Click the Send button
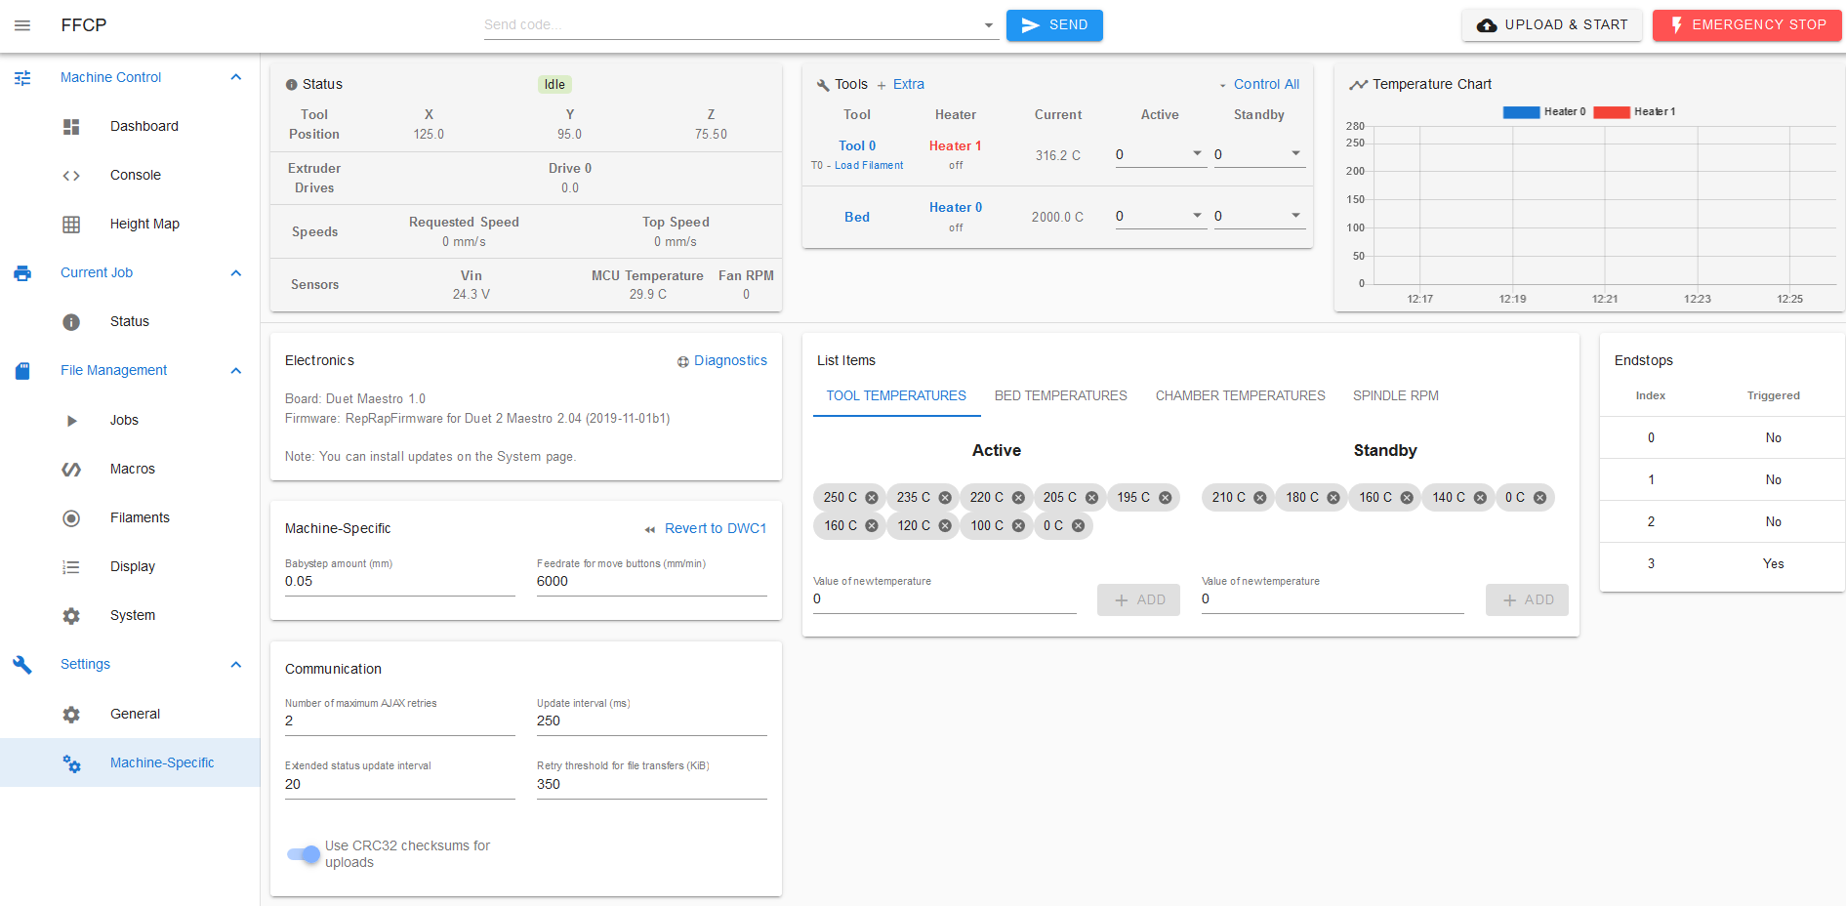Viewport: 1846px width, 906px height. coord(1054,25)
